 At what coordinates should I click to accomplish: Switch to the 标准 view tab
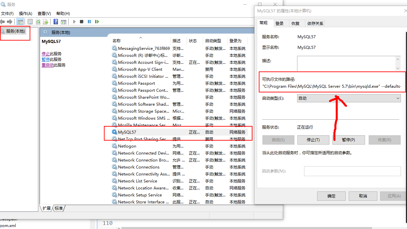tap(59, 208)
